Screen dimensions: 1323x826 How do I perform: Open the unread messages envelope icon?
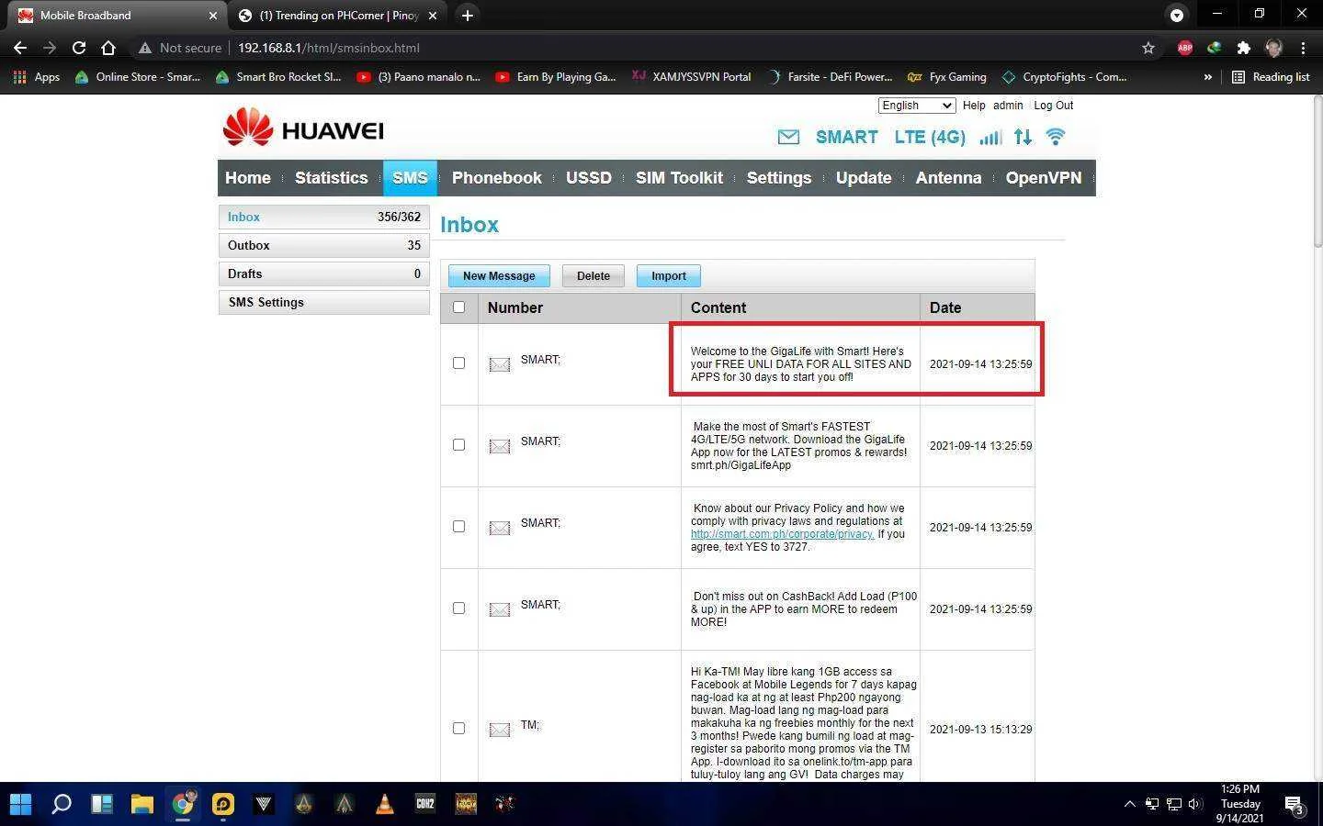click(788, 137)
